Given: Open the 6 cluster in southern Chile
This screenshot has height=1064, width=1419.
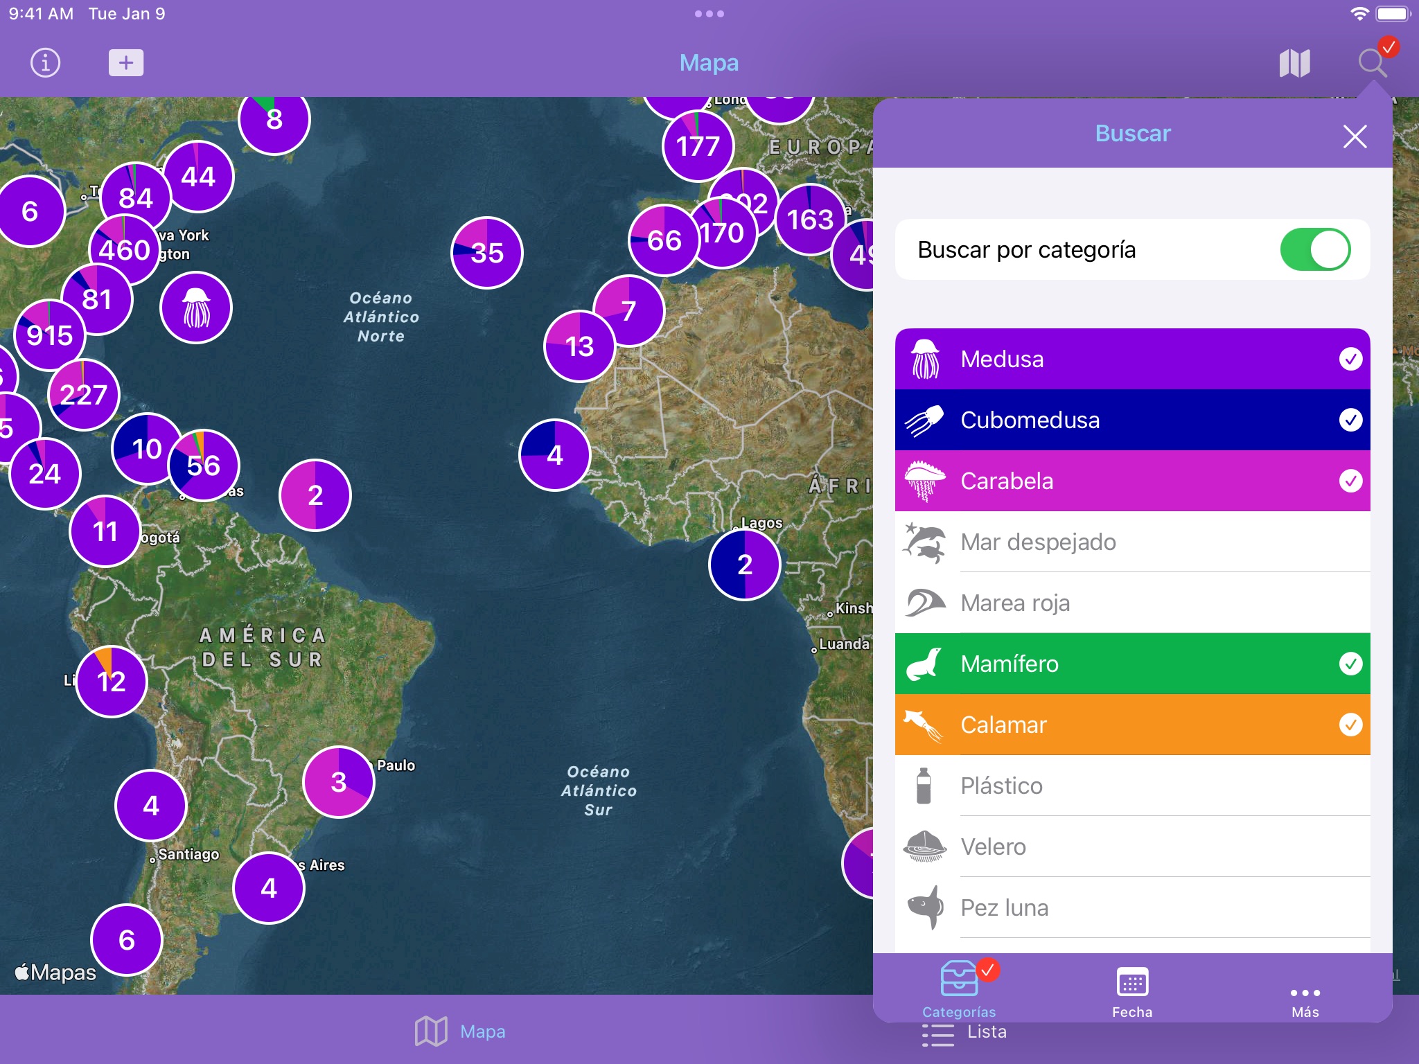Looking at the screenshot, I should (x=127, y=940).
